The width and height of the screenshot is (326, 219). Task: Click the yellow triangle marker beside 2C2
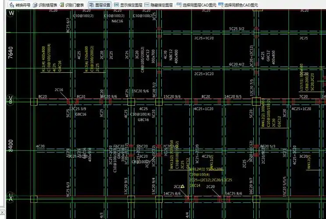point(183,187)
